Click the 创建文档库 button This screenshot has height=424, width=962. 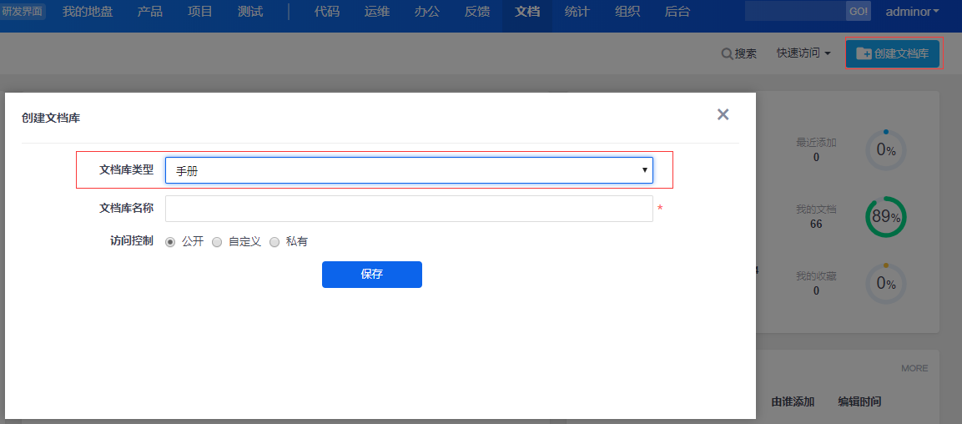coord(893,53)
